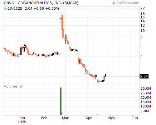Viewport: 156px width, 125px height.
Task: Click the 22 price axis label
Action: [x=143, y=8]
